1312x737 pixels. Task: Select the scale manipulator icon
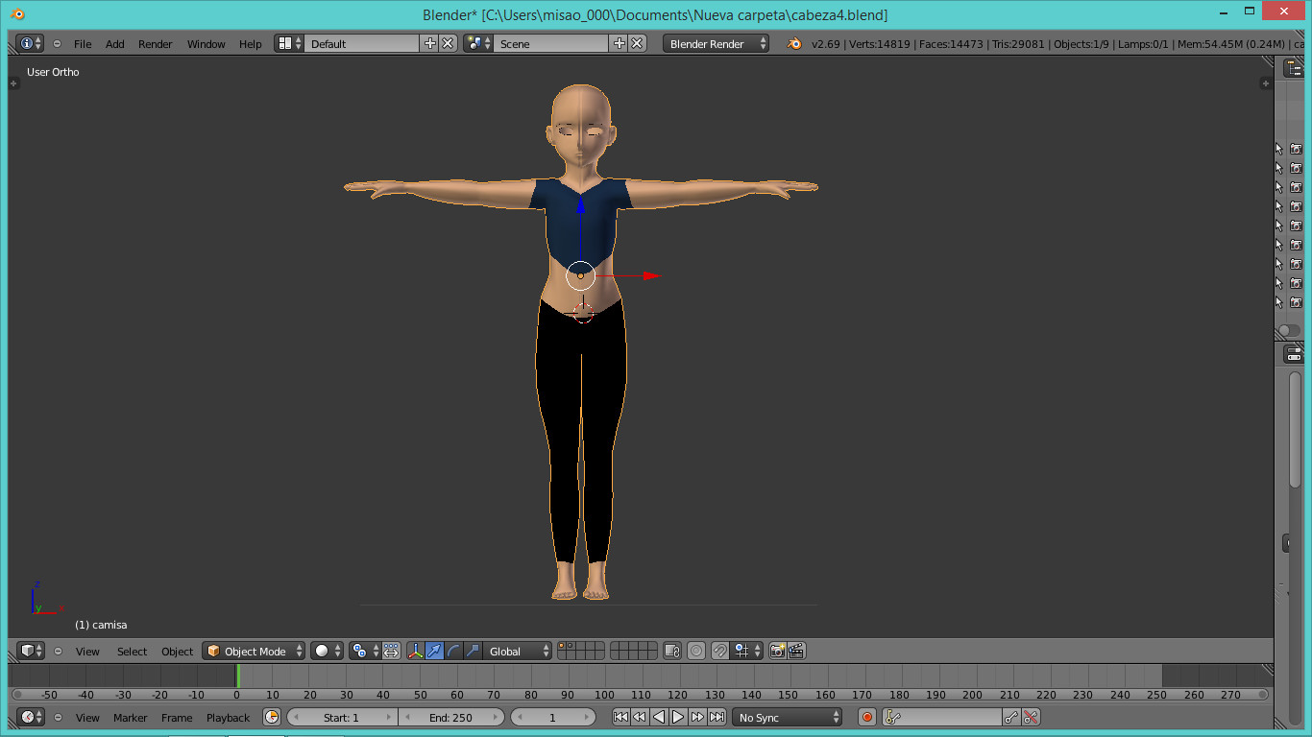pos(473,651)
